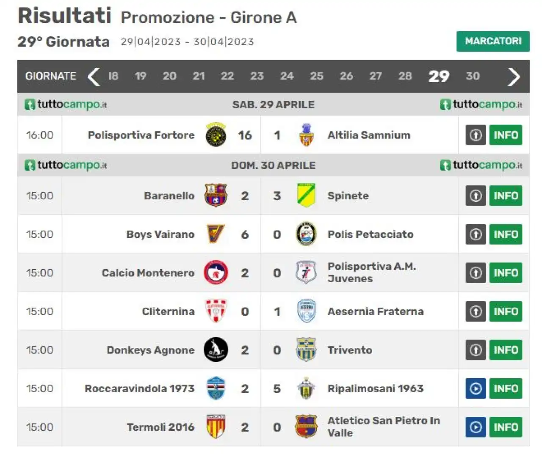This screenshot has width=542, height=457.
Task: Open the Boys Vairano team logo
Action: point(216,234)
